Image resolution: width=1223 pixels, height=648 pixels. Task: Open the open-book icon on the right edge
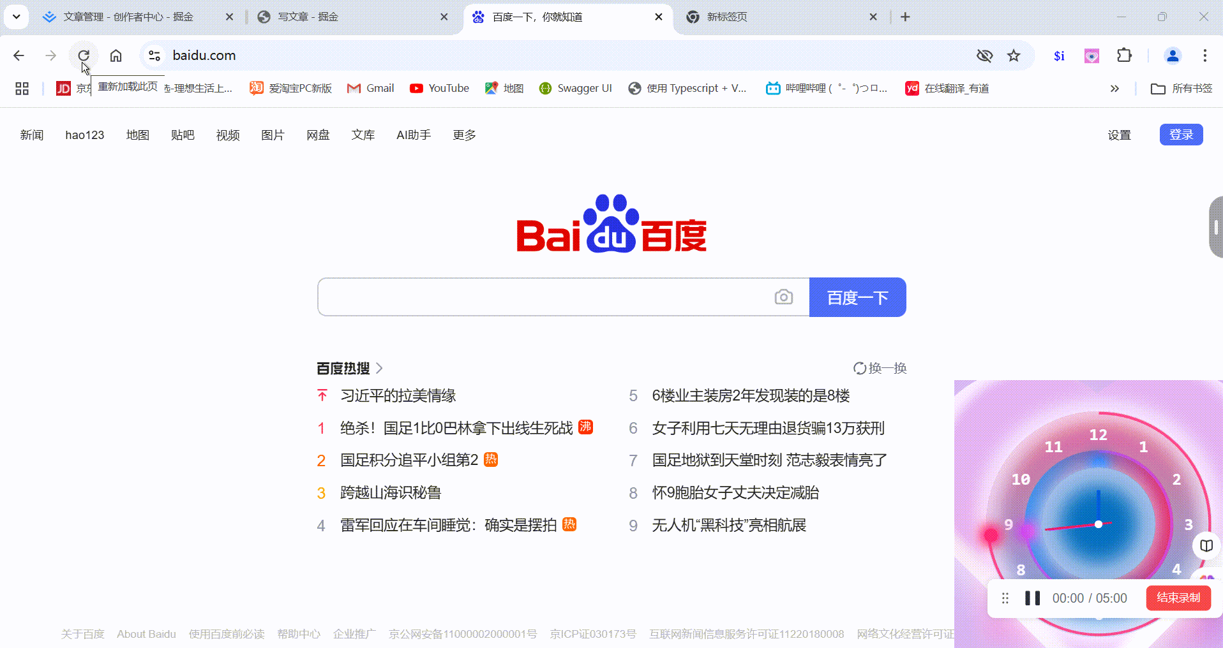1206,546
